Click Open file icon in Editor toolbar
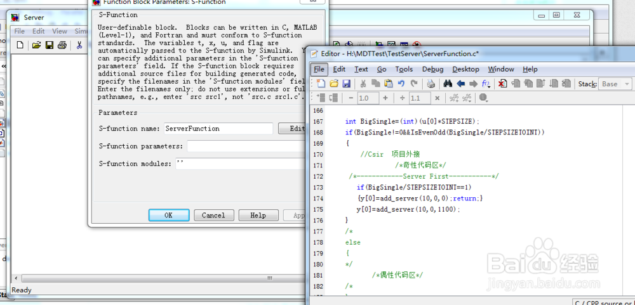The width and height of the screenshot is (635, 305). coord(334,84)
